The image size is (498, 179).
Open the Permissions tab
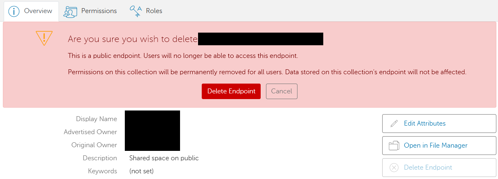click(99, 11)
